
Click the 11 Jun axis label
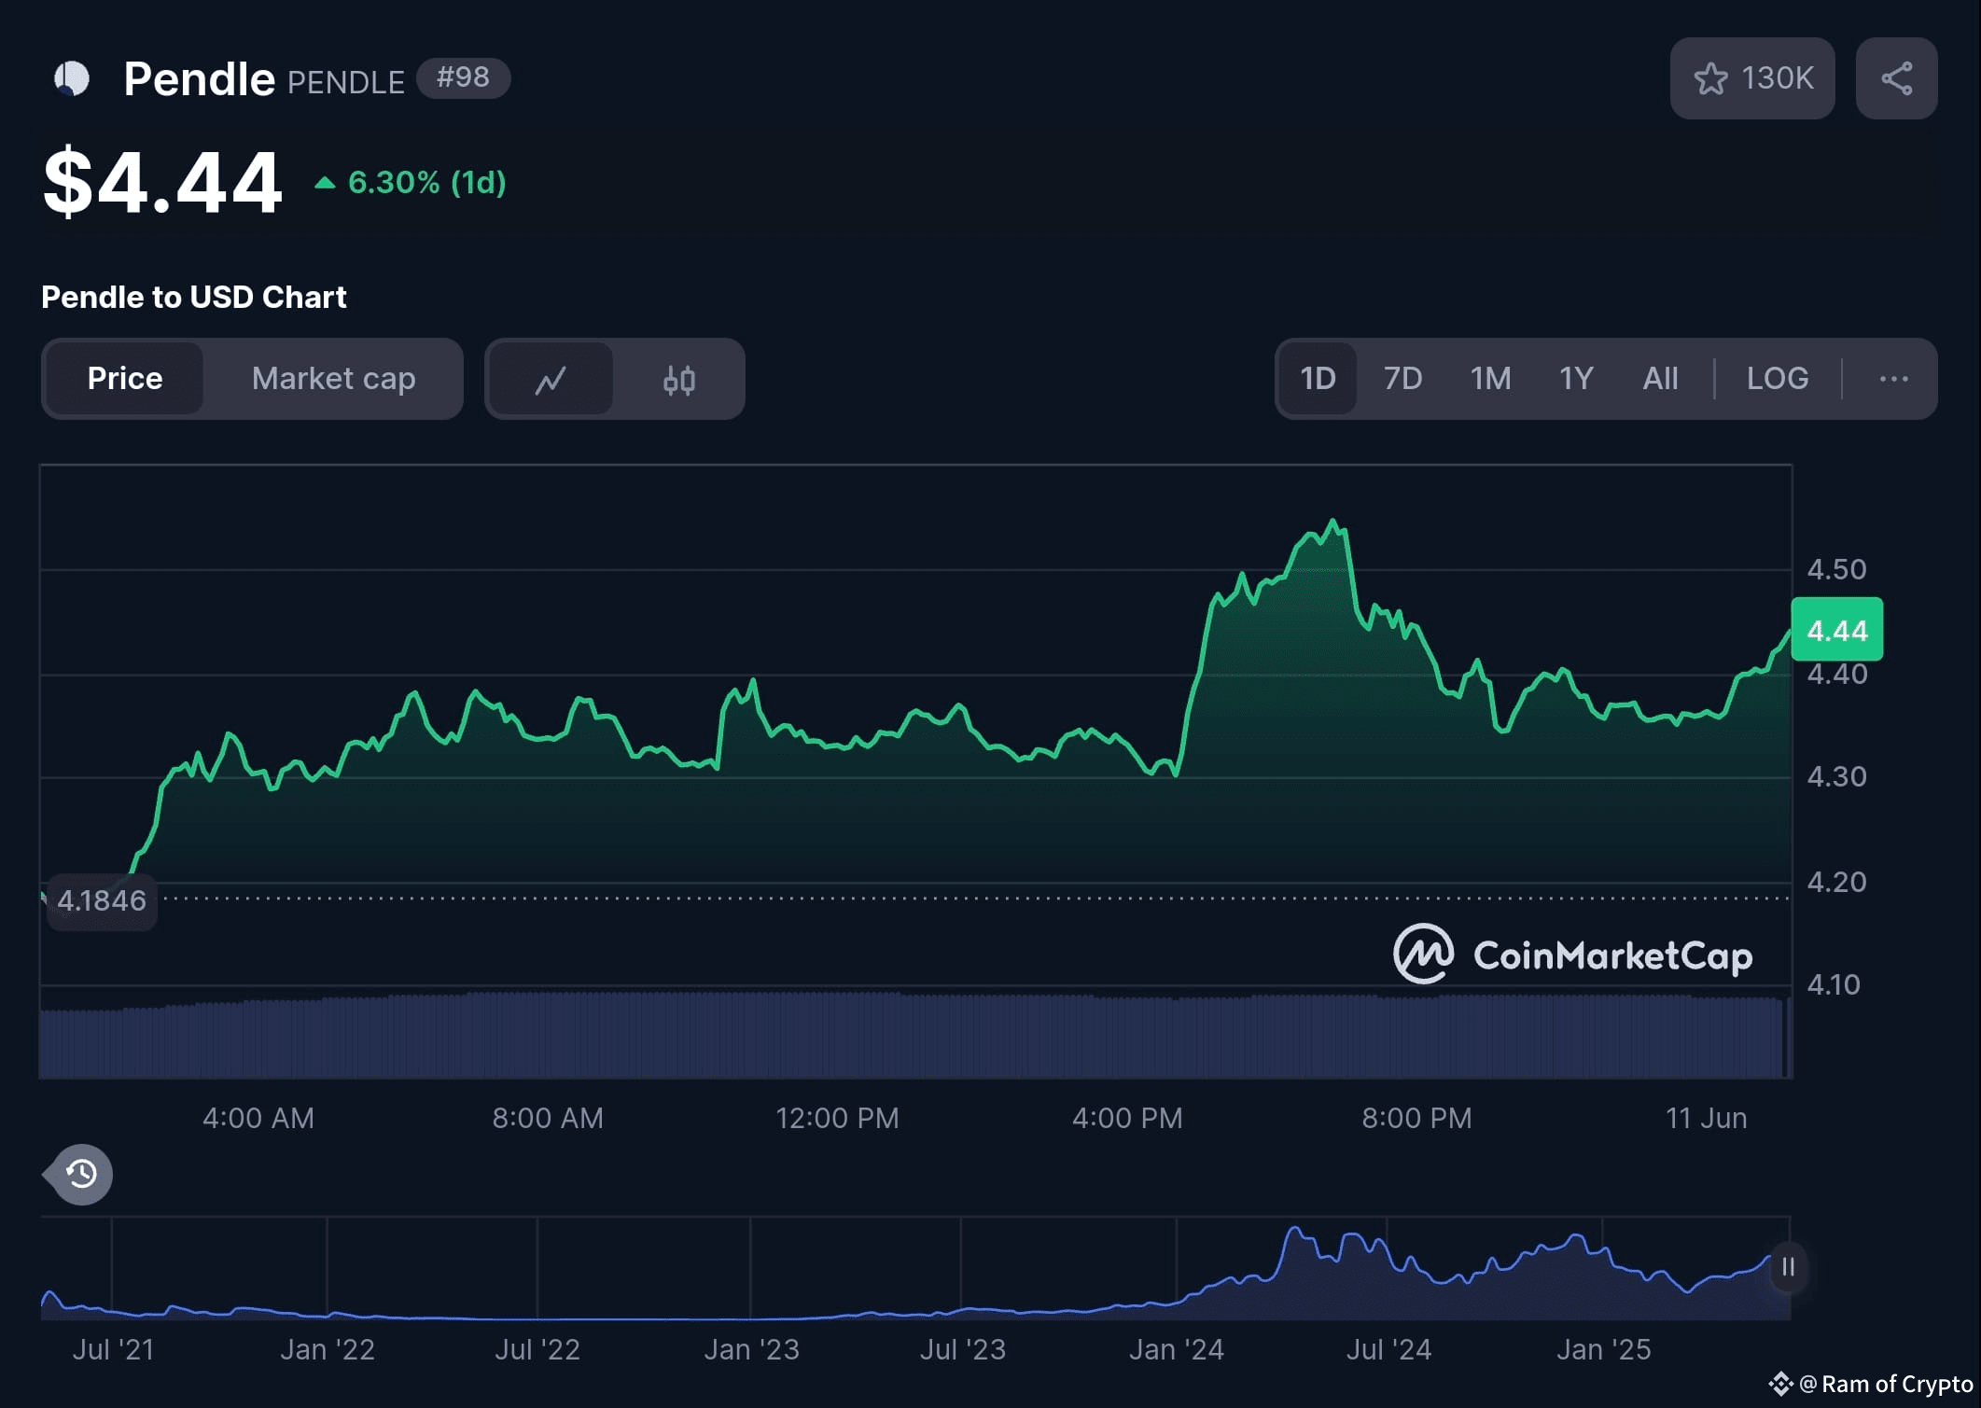[x=1706, y=1118]
